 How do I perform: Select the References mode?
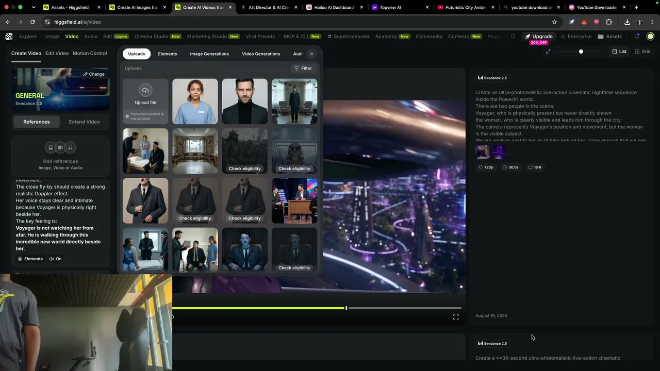[37, 122]
